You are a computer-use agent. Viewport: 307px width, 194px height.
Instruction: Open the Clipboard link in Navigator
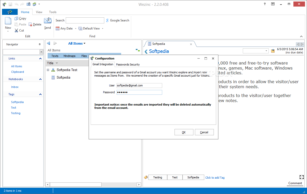coord(17,72)
